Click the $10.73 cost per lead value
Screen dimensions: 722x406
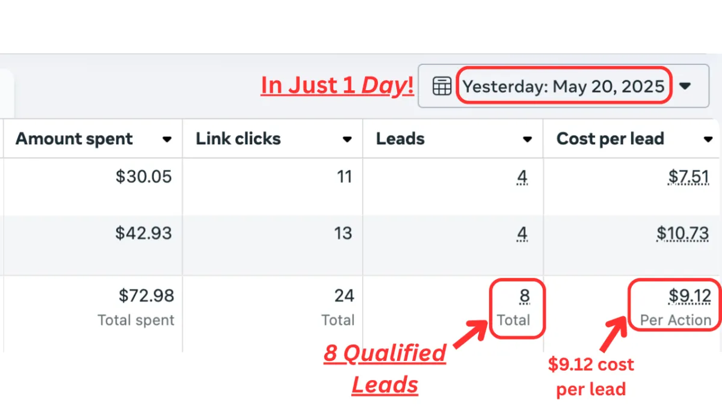click(x=683, y=233)
